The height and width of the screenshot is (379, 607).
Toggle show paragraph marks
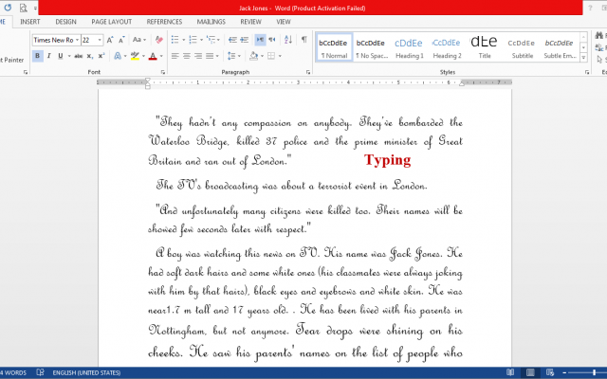click(304, 40)
